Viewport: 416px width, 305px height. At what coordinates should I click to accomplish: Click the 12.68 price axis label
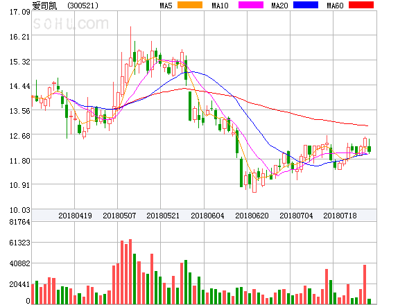(20, 136)
